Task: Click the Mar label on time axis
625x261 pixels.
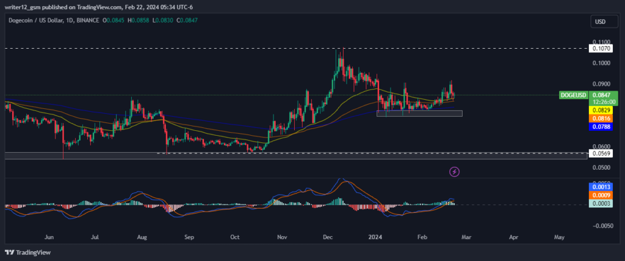Action: pos(466,237)
